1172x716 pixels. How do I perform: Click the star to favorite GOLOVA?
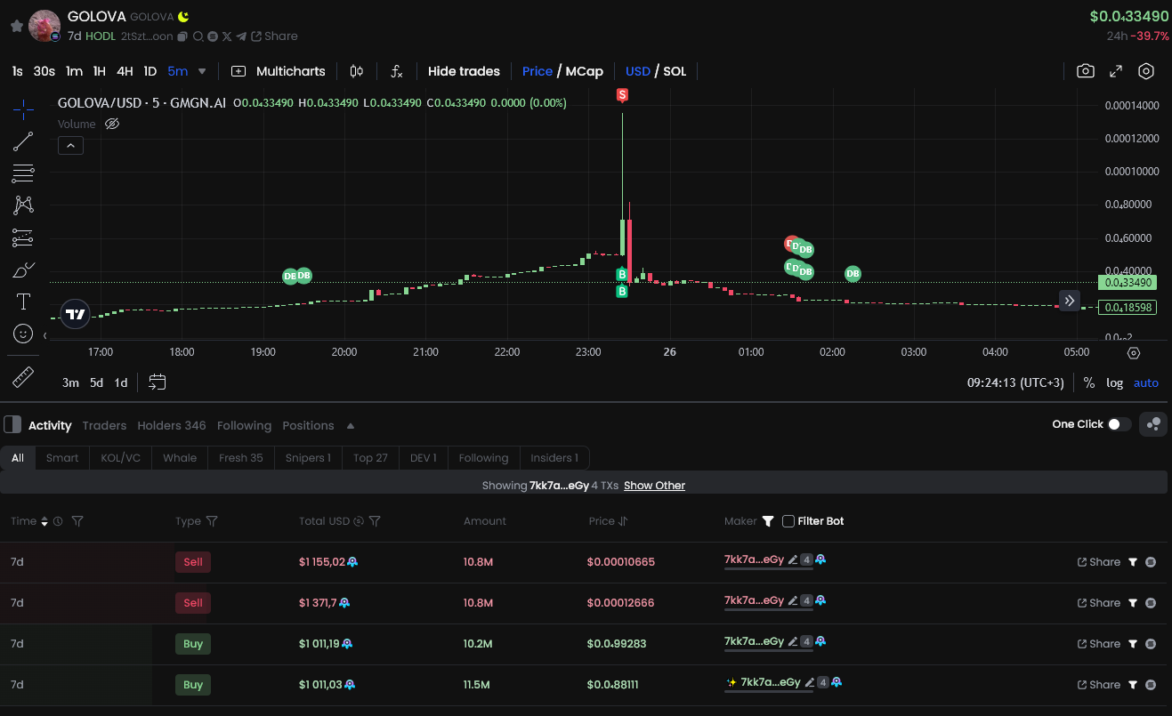16,27
